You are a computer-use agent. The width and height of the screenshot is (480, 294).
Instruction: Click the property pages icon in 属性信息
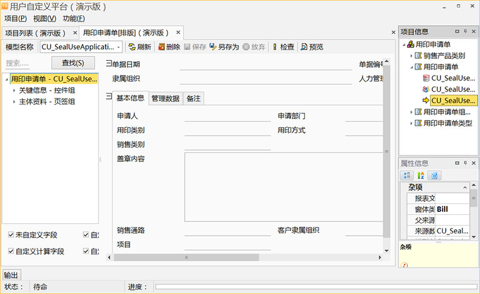pyautogui.click(x=435, y=175)
